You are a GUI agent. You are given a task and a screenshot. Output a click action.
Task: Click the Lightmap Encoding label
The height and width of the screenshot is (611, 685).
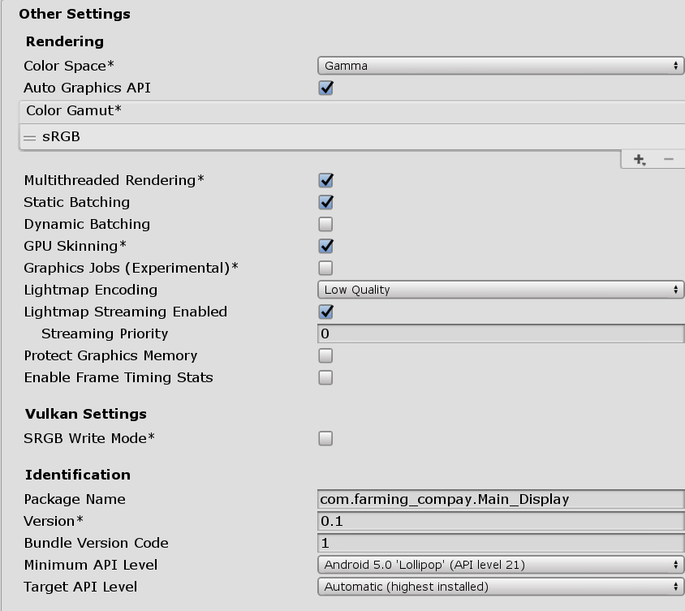pyautogui.click(x=90, y=290)
